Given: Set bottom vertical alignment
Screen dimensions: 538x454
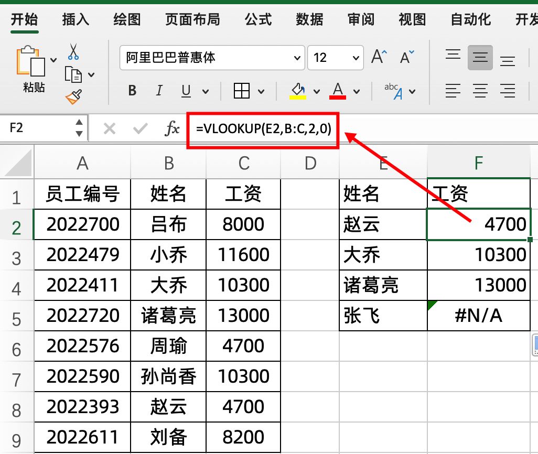Looking at the screenshot, I should [x=508, y=60].
